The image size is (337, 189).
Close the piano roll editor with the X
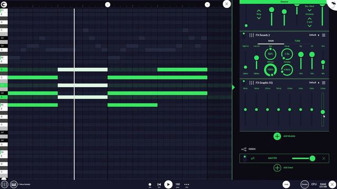(226, 4)
